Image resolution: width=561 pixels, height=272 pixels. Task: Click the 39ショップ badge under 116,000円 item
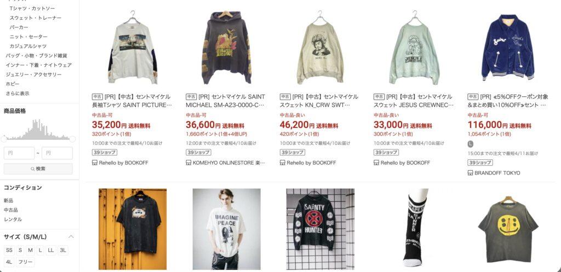pyautogui.click(x=480, y=163)
